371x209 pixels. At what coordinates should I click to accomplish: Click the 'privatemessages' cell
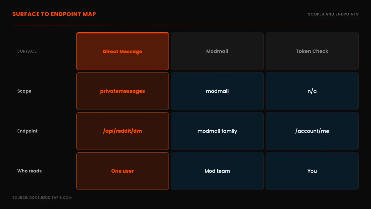pyautogui.click(x=122, y=91)
